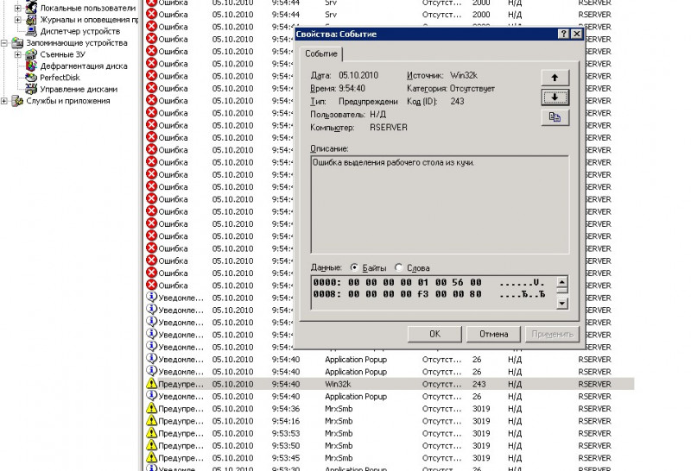Viewport: 691px width, 471px height.
Task: Select PerfectDisk in the tree
Action: tap(60, 78)
